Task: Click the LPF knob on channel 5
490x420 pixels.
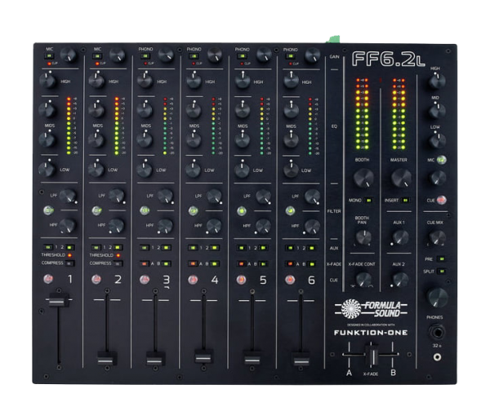Action: point(264,197)
